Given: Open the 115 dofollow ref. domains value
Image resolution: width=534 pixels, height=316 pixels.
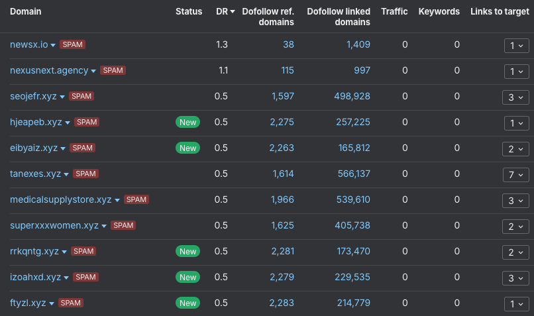Looking at the screenshot, I should pos(288,70).
